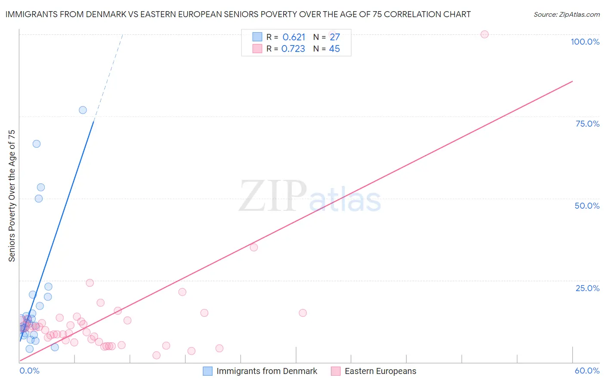Select the blue data point near 66%

coord(37,144)
